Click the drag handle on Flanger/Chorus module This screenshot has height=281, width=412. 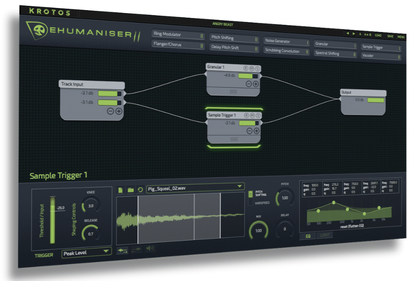tap(202, 46)
